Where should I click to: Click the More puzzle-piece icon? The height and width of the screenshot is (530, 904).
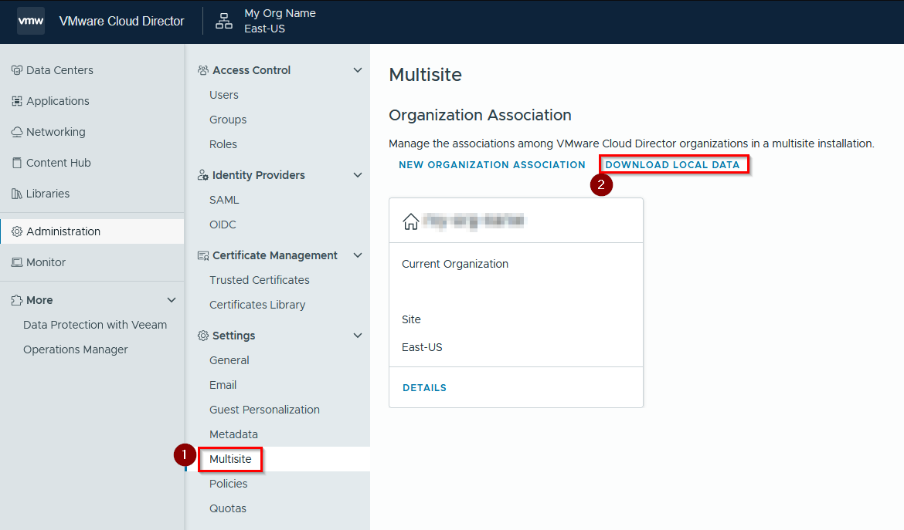click(17, 300)
